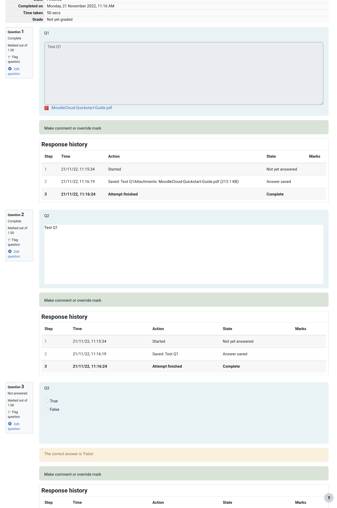The image size is (337, 508).
Task: Click 'The correct answer is 'False'.' feedback
Action: tap(69, 454)
